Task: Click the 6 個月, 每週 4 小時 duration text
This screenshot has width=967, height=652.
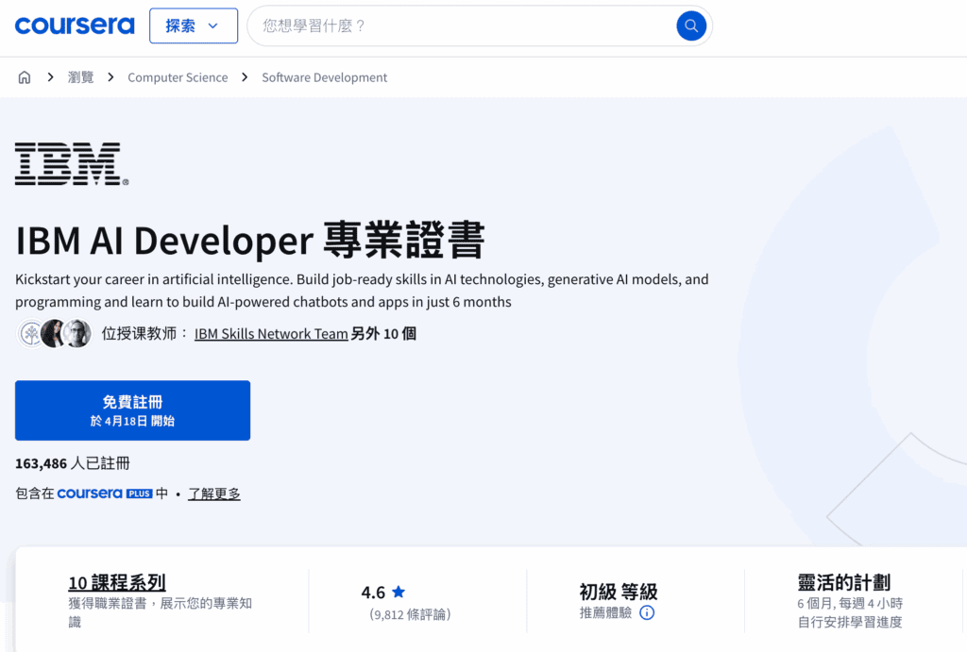Action: [850, 603]
